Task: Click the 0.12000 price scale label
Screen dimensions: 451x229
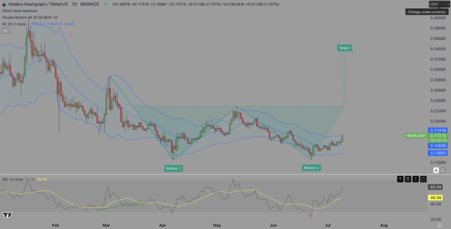Action: pos(438,163)
